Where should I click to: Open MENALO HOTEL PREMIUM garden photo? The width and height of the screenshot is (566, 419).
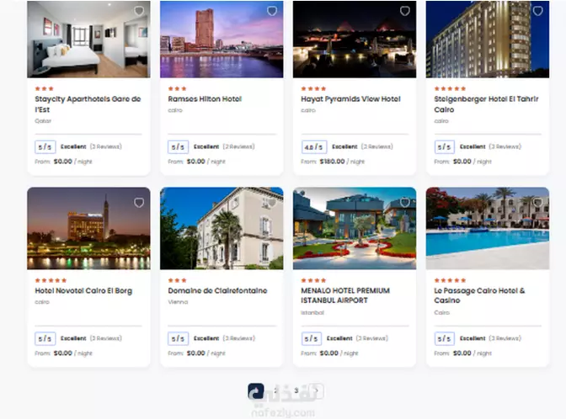(355, 228)
